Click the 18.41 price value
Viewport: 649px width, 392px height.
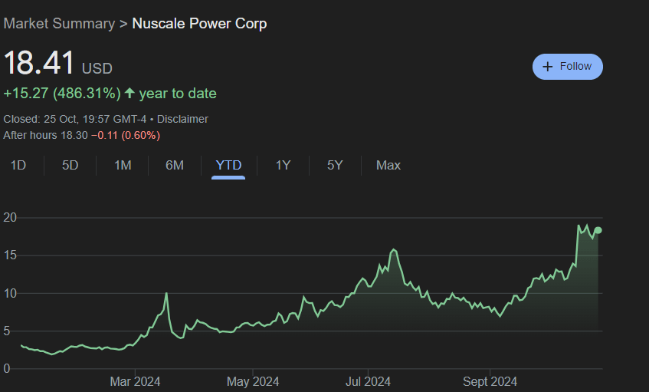[x=39, y=63]
